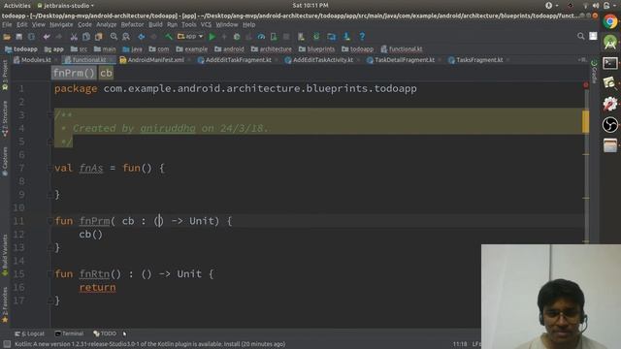Open the Build menu
This screenshot has width=621, height=349.
coord(155,24)
